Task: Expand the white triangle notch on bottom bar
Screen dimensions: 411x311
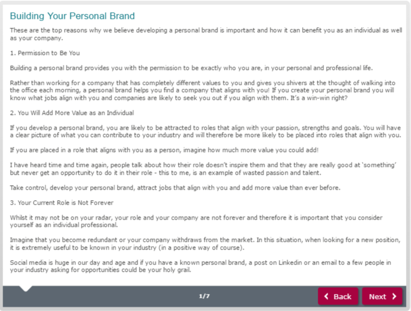Action: coord(26,288)
